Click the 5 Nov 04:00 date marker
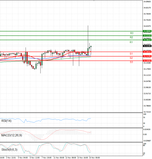The height and width of the screenshot is (159, 152). click(23, 157)
